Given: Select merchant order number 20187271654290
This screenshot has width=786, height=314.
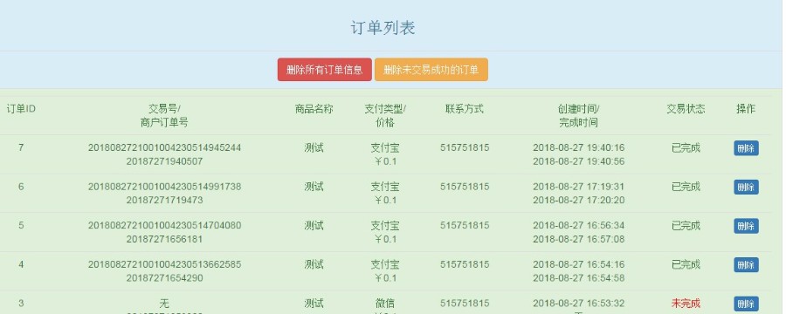Looking at the screenshot, I should click(164, 277).
